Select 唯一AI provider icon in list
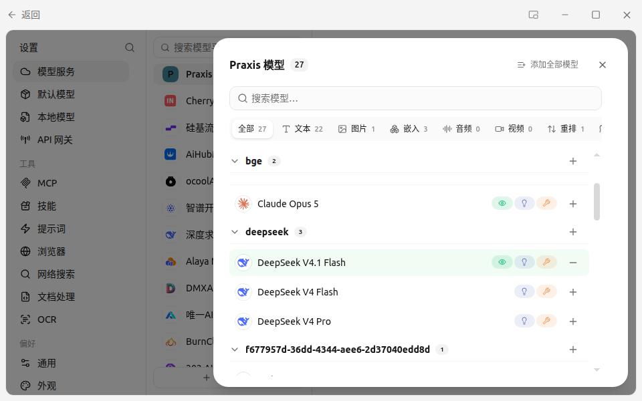 point(171,315)
